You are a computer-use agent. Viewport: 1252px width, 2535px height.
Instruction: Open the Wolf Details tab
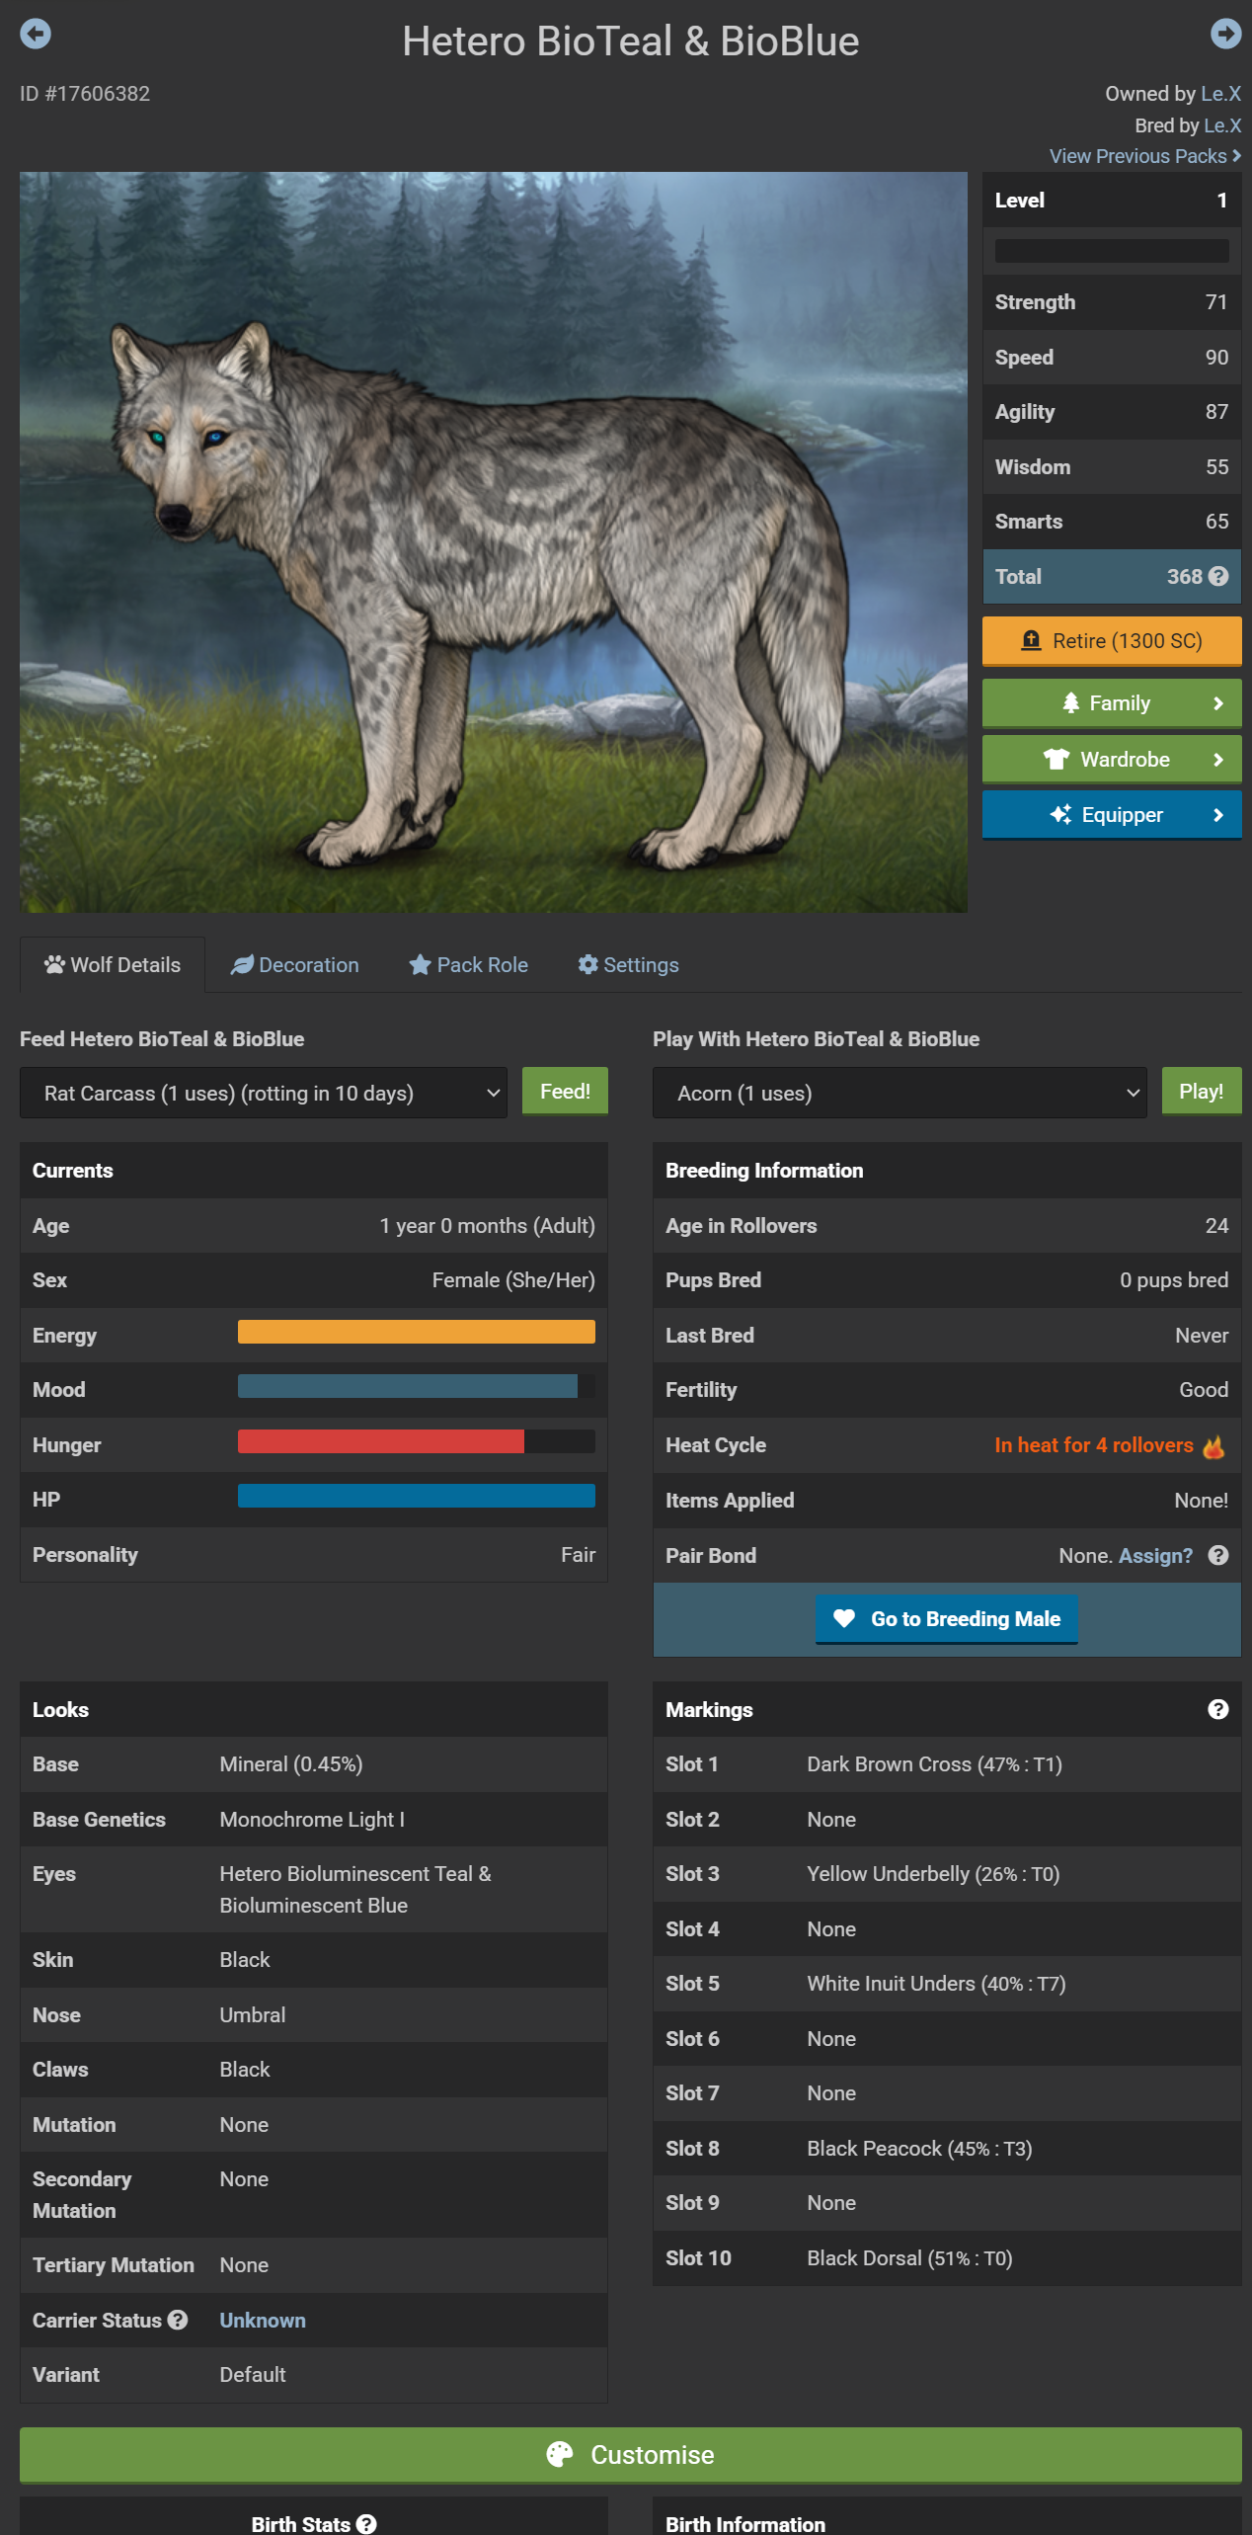(113, 964)
